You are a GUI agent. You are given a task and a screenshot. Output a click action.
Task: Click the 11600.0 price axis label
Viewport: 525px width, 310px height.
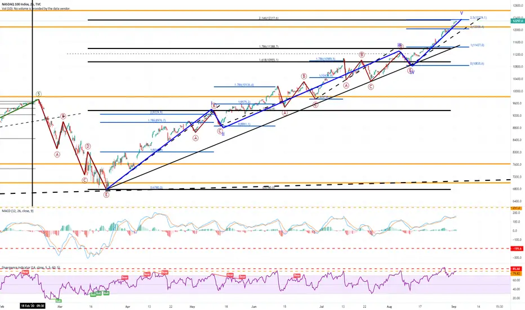pos(517,43)
